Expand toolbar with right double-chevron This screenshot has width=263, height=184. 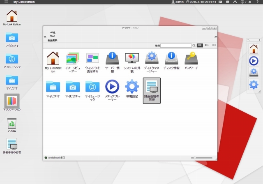(x=215, y=37)
